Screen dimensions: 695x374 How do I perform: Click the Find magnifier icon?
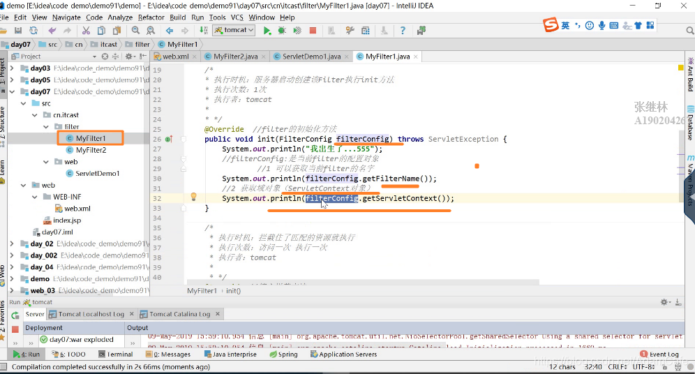pyautogui.click(x=135, y=31)
